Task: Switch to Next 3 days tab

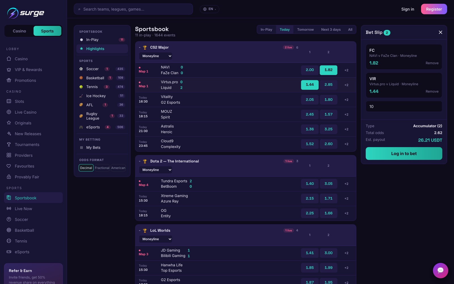Action: point(331,30)
